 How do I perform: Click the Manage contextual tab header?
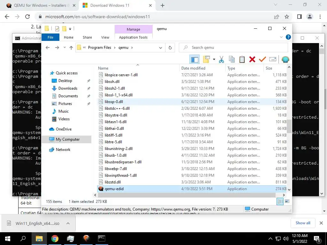133,29
